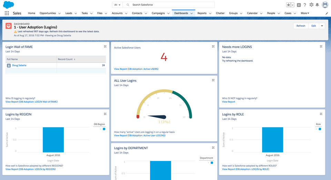The height and width of the screenshot is (180, 331).
Task: Expand the Login Wall of FAME component
Action: click(105, 46)
